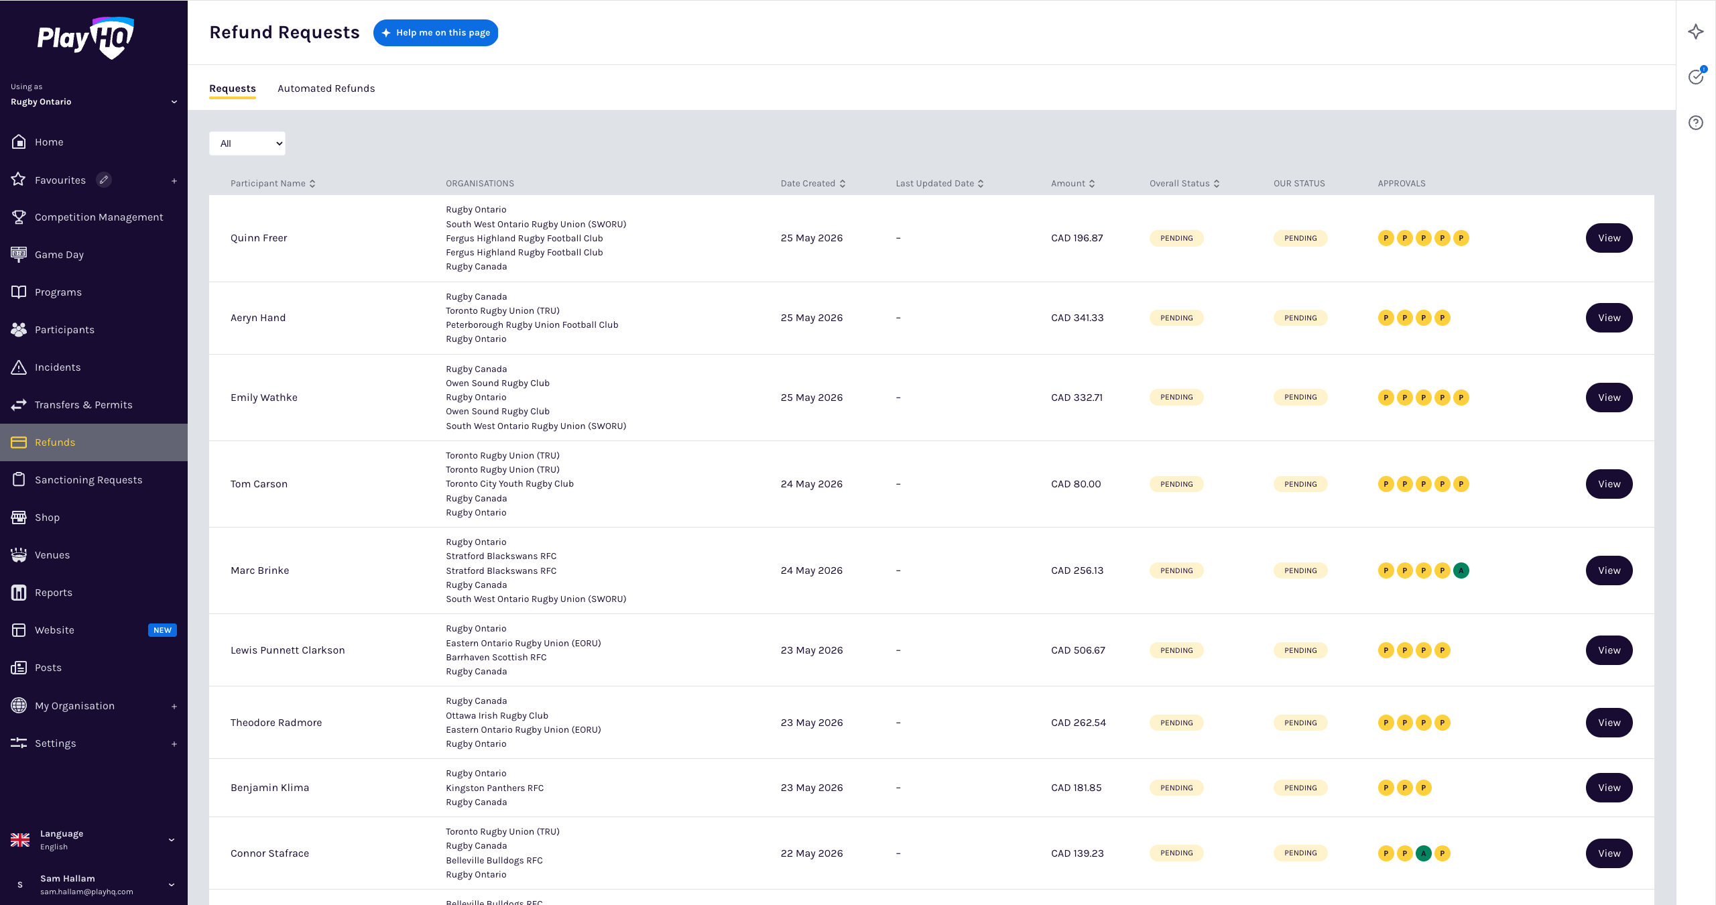Click green approved badge in Connor Stafrace row

tap(1424, 853)
